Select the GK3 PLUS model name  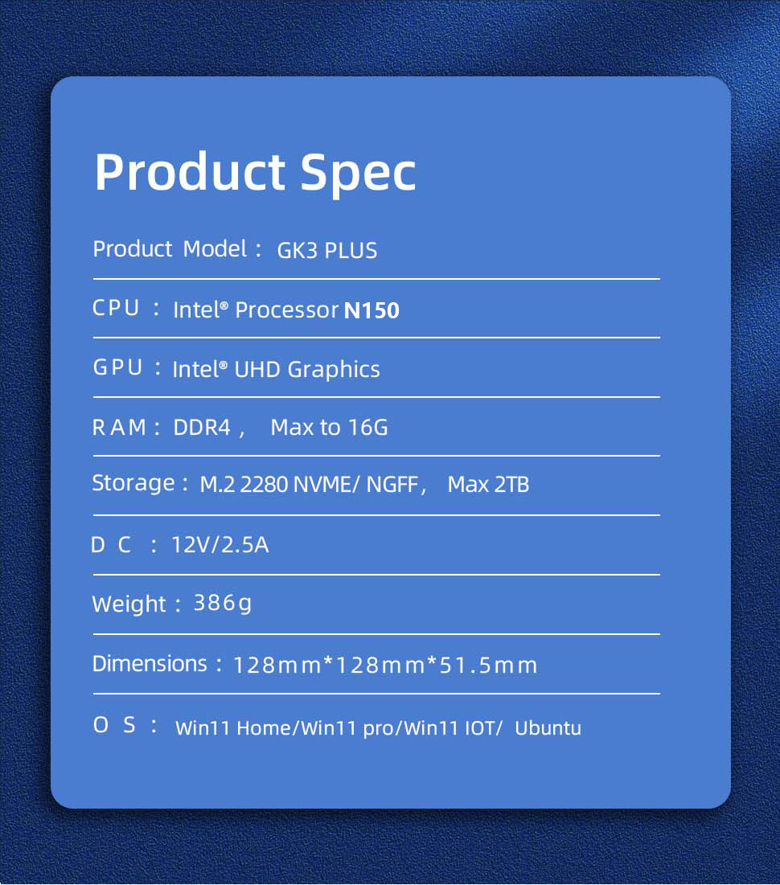click(x=326, y=251)
